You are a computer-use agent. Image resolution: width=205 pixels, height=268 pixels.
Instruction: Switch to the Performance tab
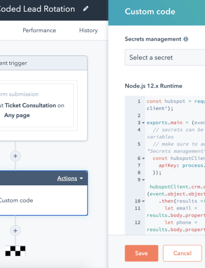pos(39,31)
